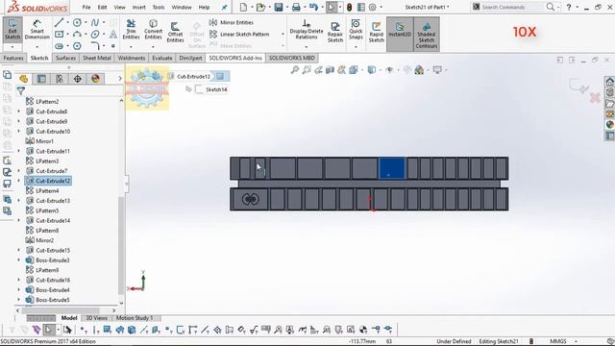The height and width of the screenshot is (346, 615).
Task: Expand the Boss-Extrude4 feature
Action: point(18,290)
